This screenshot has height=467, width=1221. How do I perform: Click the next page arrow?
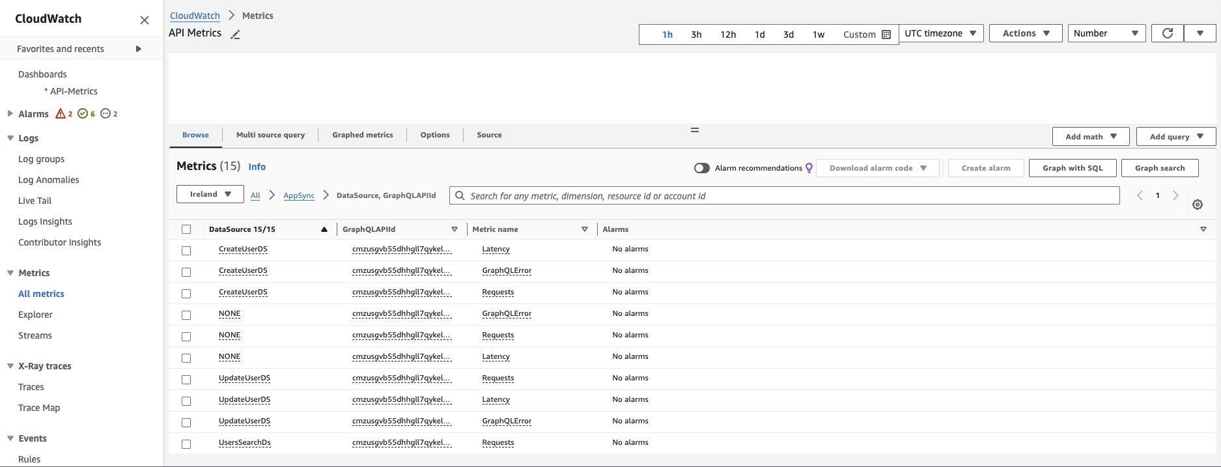coord(1175,195)
